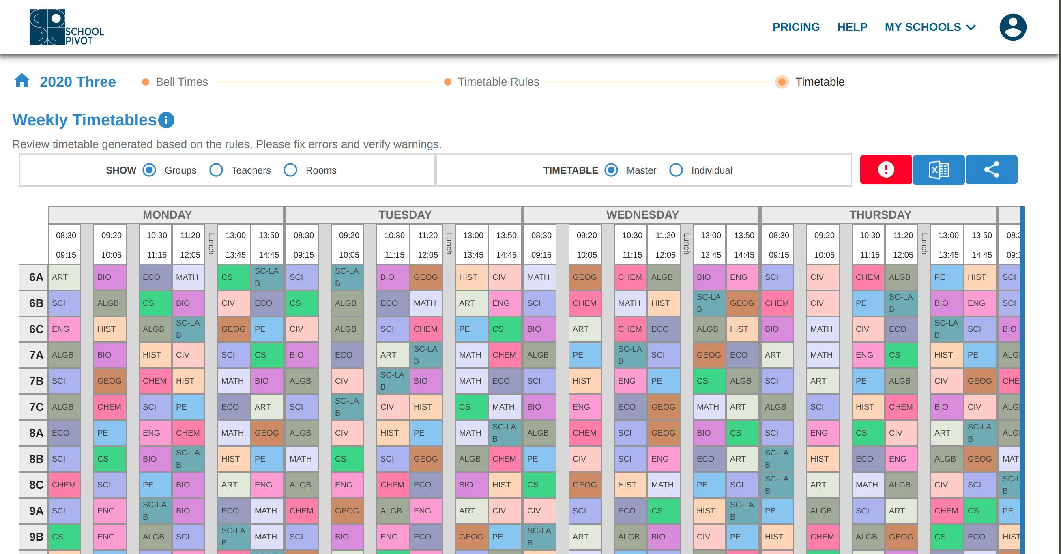Select the 8A group row header

[x=33, y=433]
